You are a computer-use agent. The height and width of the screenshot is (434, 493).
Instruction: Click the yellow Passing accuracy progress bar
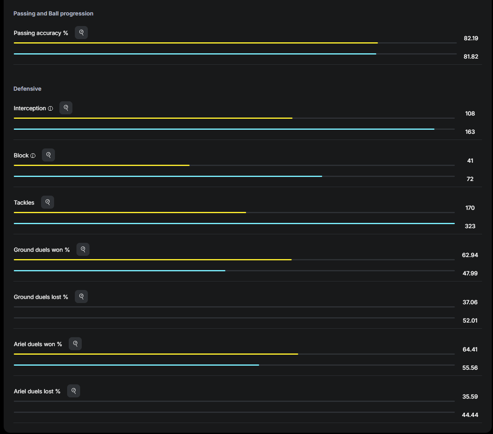196,43
